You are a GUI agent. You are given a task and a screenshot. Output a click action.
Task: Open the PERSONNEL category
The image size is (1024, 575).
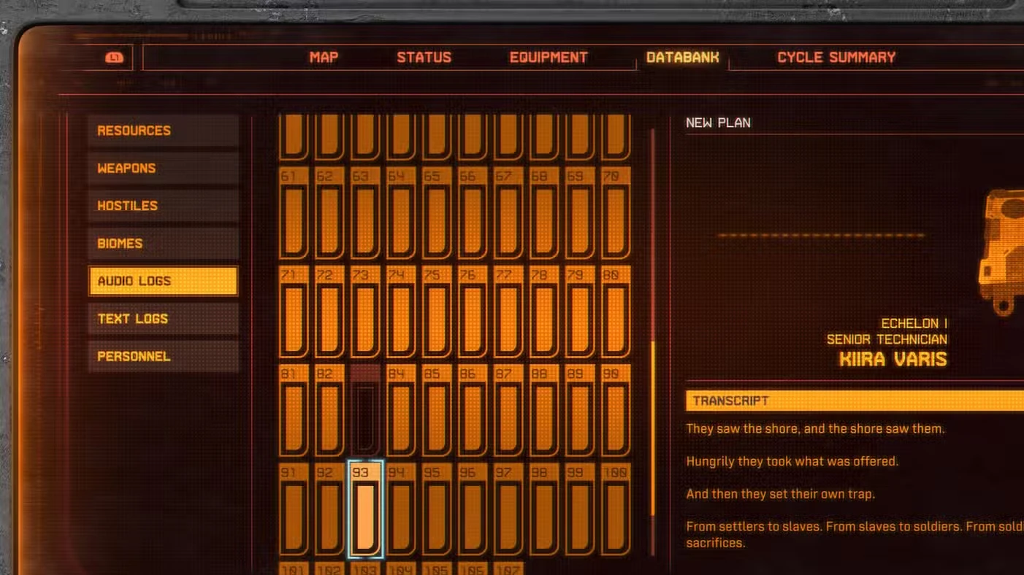pos(164,357)
